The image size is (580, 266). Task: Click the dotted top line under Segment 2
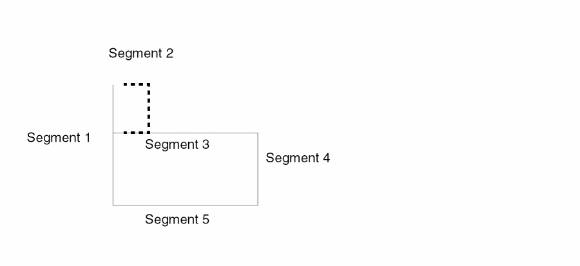pos(136,84)
